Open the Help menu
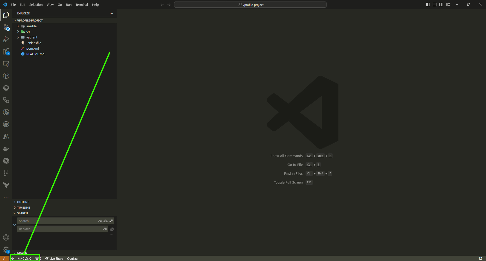 [x=95, y=5]
